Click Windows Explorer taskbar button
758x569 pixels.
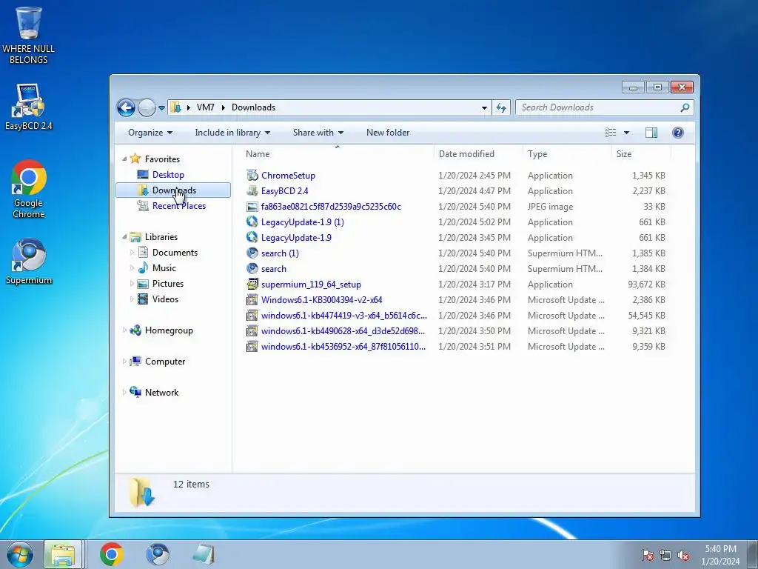coord(64,554)
